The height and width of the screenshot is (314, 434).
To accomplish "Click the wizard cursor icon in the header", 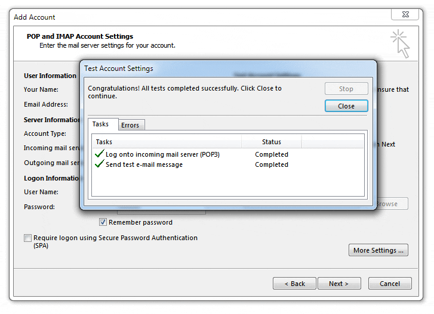I will point(400,45).
